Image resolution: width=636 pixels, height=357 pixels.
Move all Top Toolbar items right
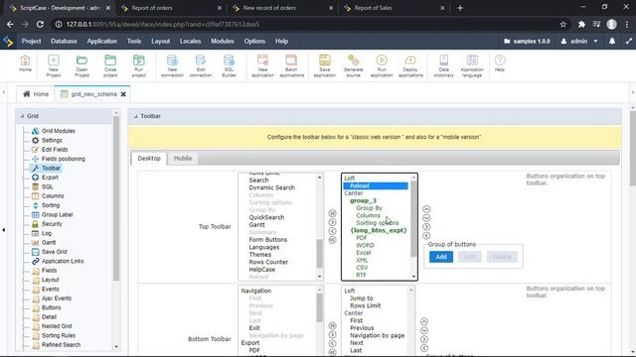pos(332,213)
